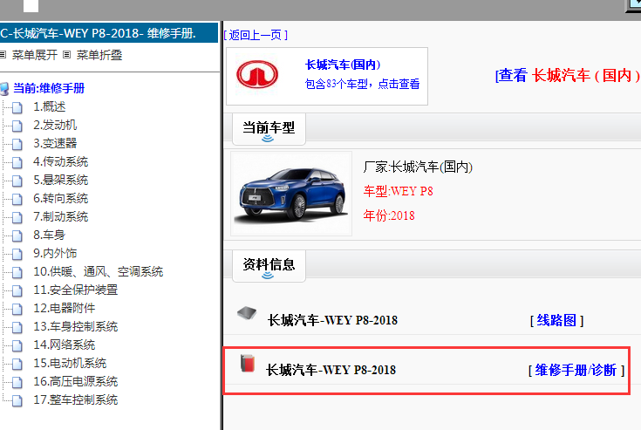641x430 pixels.
Task: Click the page icon beside 13.车身控制系统
Action: [x=17, y=327]
